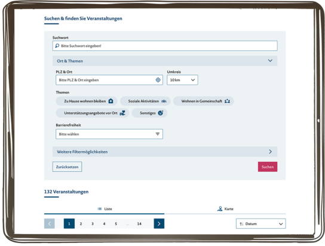Click the community icon in Wohnen in Gemeinschaft

pos(227,101)
